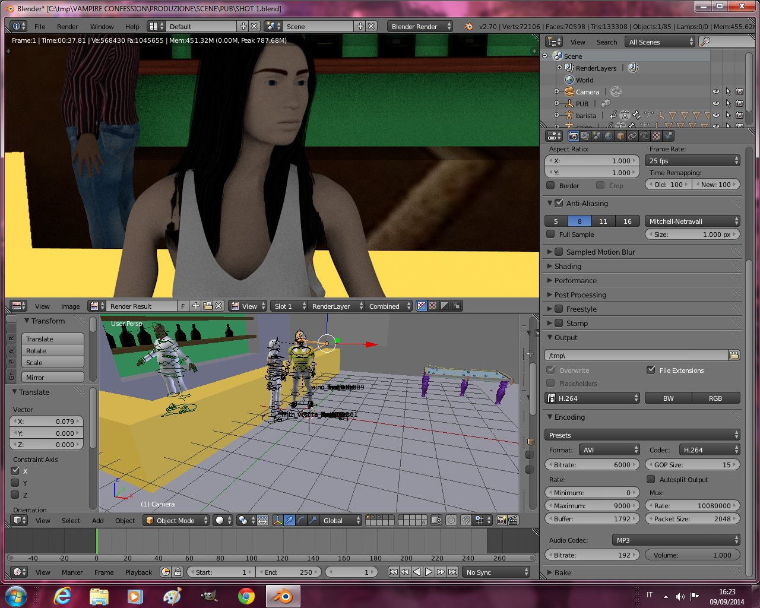Open Windows Explorer folder in taskbar

pyautogui.click(x=99, y=596)
